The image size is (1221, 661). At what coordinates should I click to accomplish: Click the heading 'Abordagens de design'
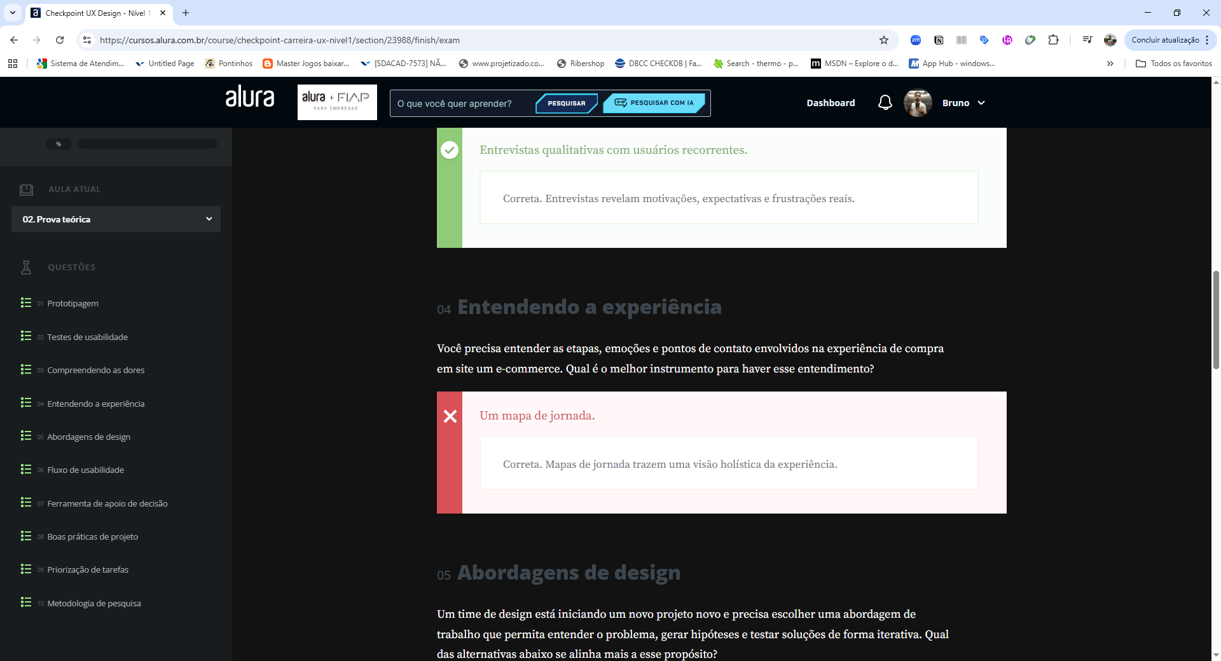[569, 573]
